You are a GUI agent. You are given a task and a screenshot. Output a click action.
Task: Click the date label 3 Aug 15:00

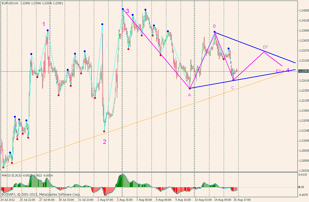click(x=125, y=200)
